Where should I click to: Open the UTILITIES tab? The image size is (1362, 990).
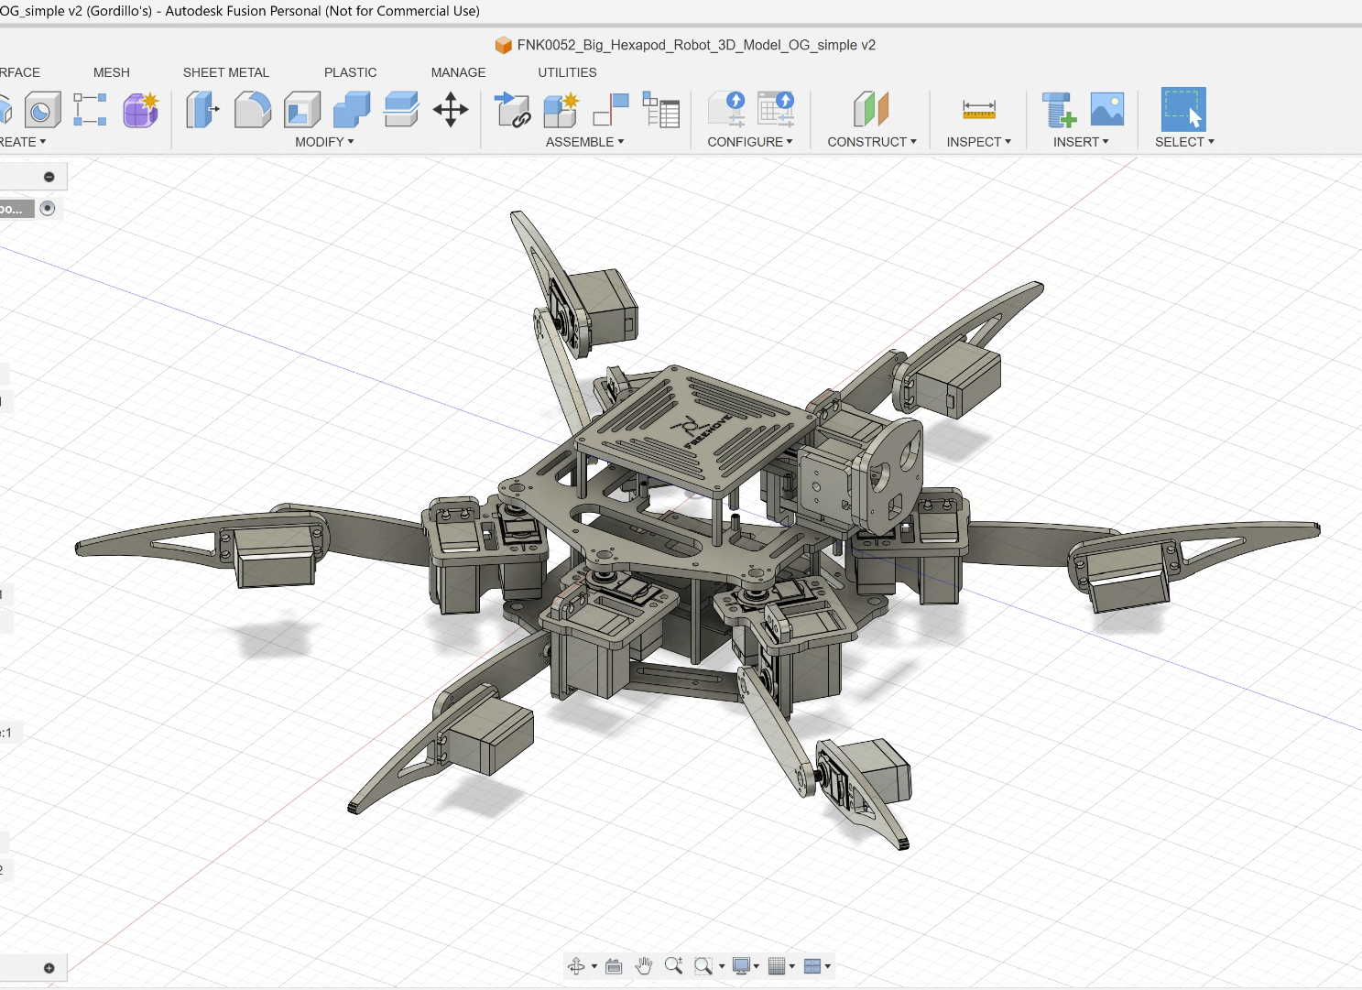pos(567,72)
